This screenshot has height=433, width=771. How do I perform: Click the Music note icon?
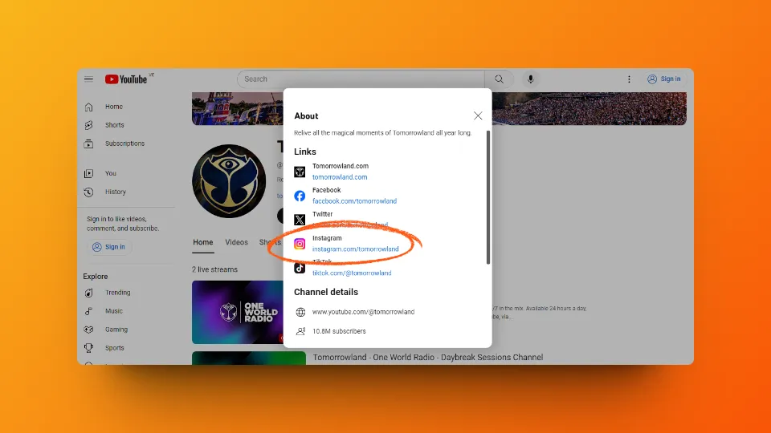point(88,311)
